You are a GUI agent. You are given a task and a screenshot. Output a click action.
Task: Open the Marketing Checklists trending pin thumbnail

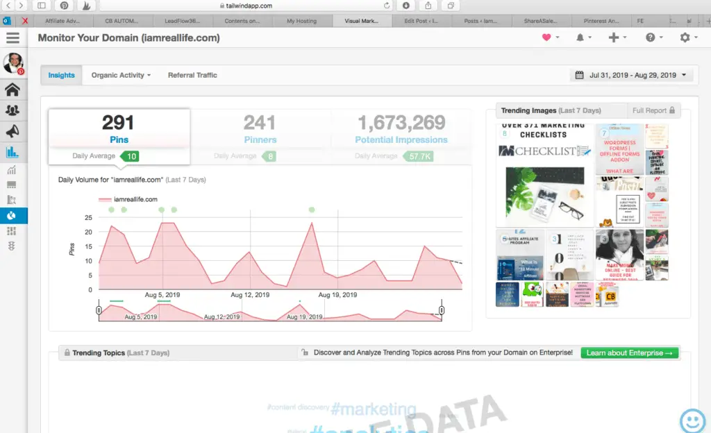pyautogui.click(x=544, y=175)
